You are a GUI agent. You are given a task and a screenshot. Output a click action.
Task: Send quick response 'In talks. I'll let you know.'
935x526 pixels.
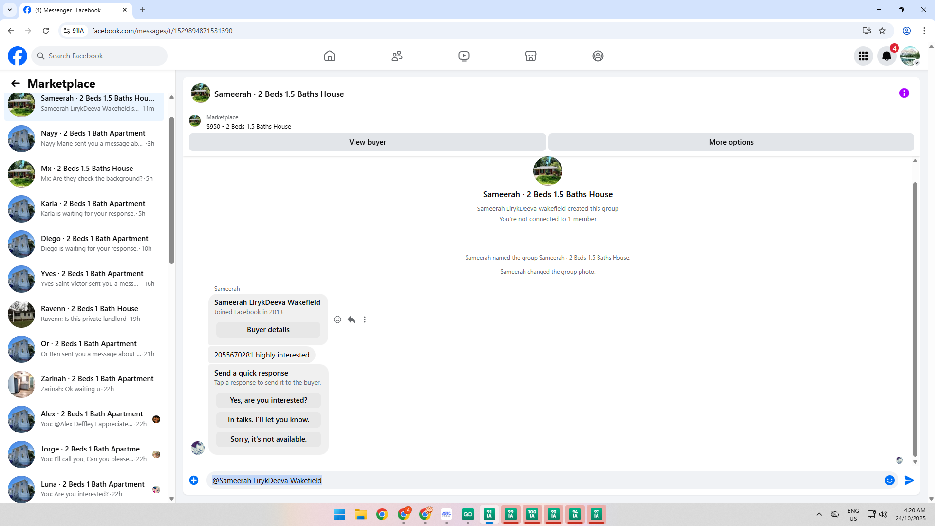(269, 420)
